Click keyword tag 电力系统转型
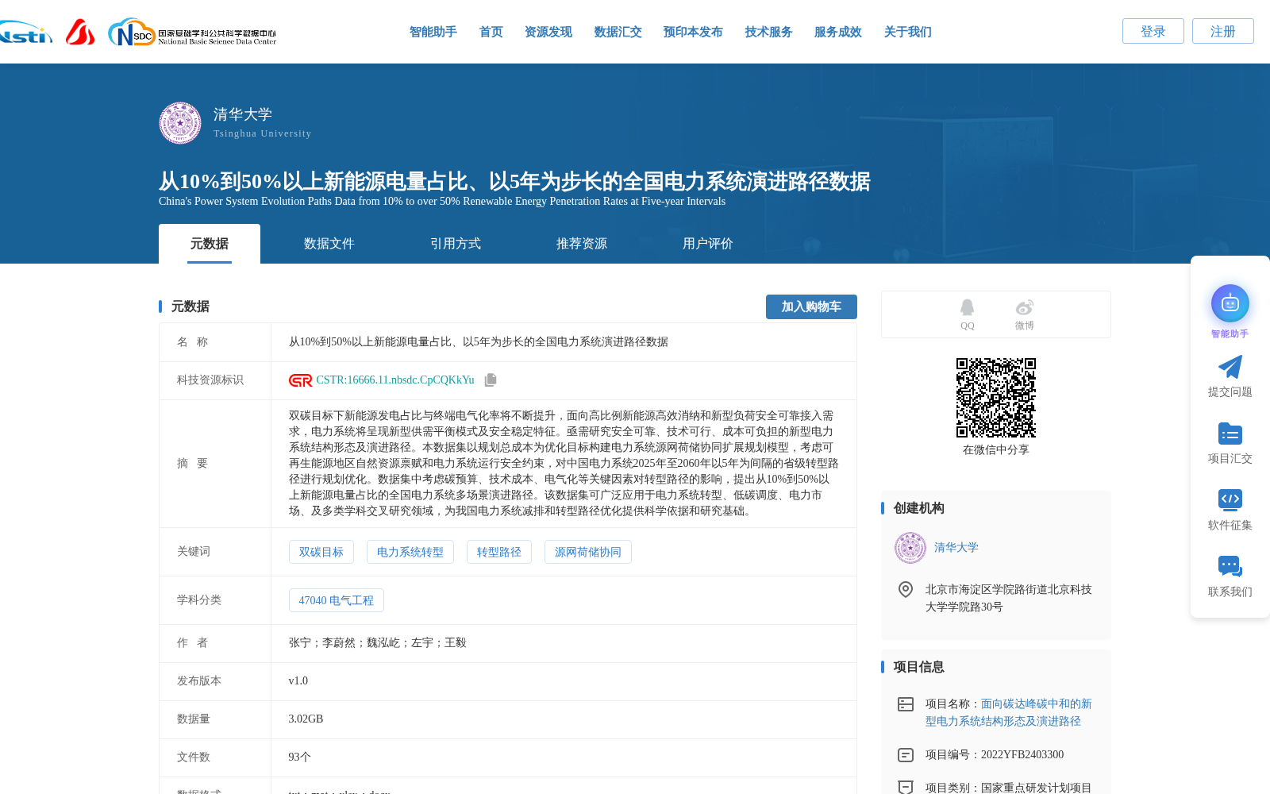The width and height of the screenshot is (1270, 794). point(410,552)
